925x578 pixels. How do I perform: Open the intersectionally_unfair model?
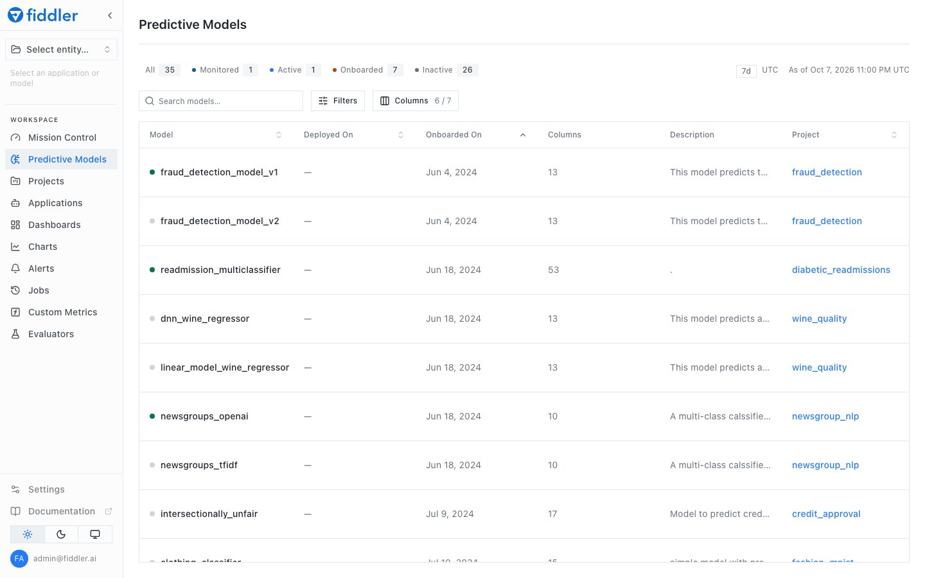pyautogui.click(x=209, y=514)
